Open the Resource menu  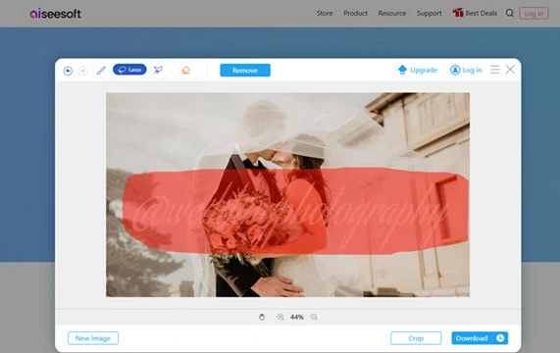392,13
